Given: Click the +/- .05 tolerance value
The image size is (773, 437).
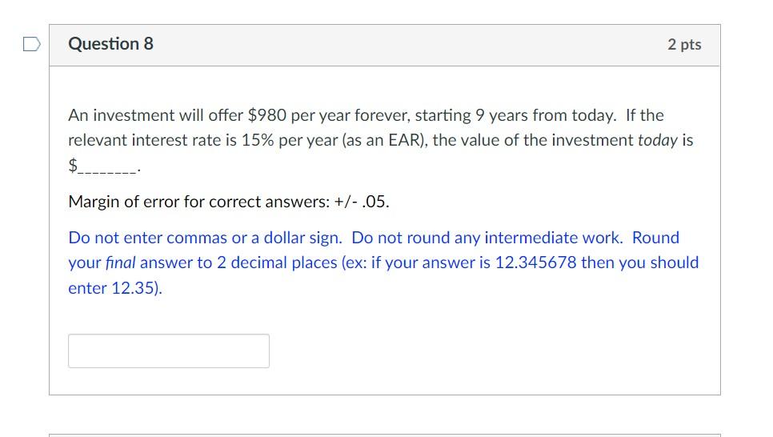Looking at the screenshot, I should click(x=362, y=202).
